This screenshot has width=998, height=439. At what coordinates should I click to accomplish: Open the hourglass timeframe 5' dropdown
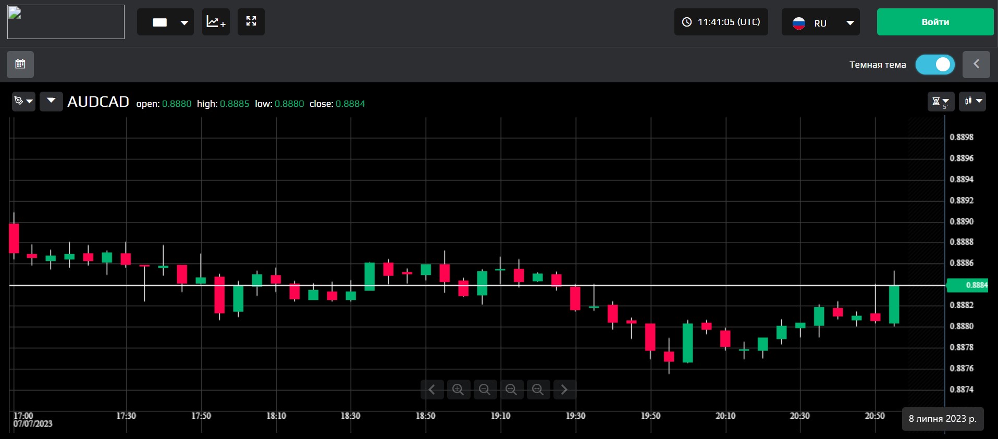(941, 102)
